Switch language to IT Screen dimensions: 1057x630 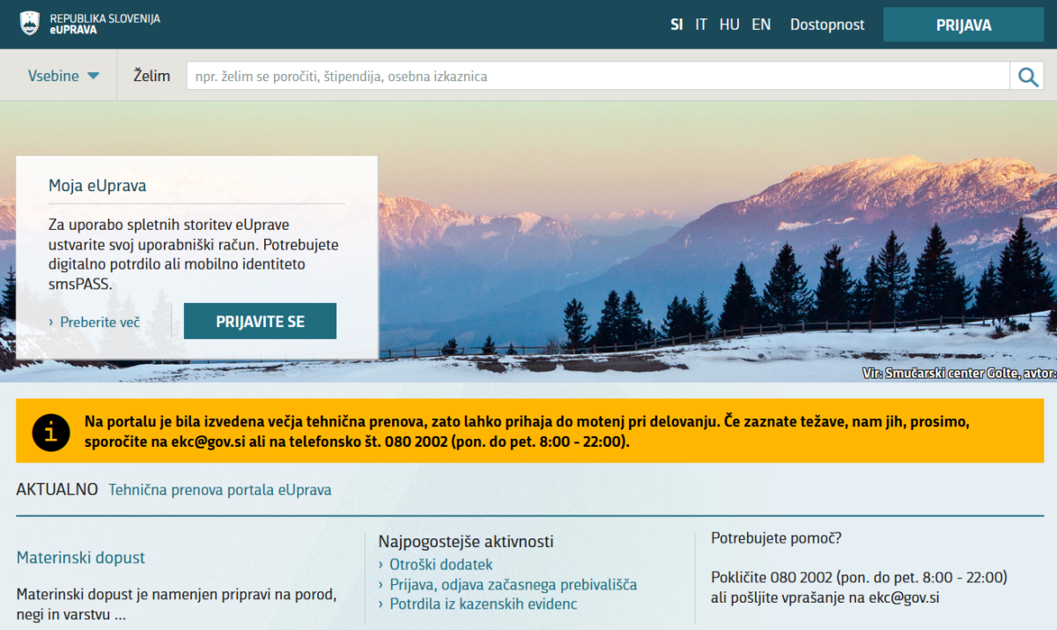701,25
